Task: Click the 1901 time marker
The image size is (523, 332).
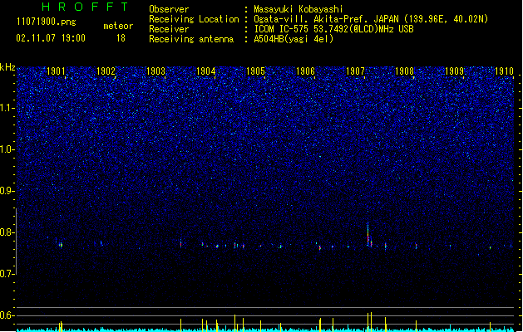Action: pos(56,71)
